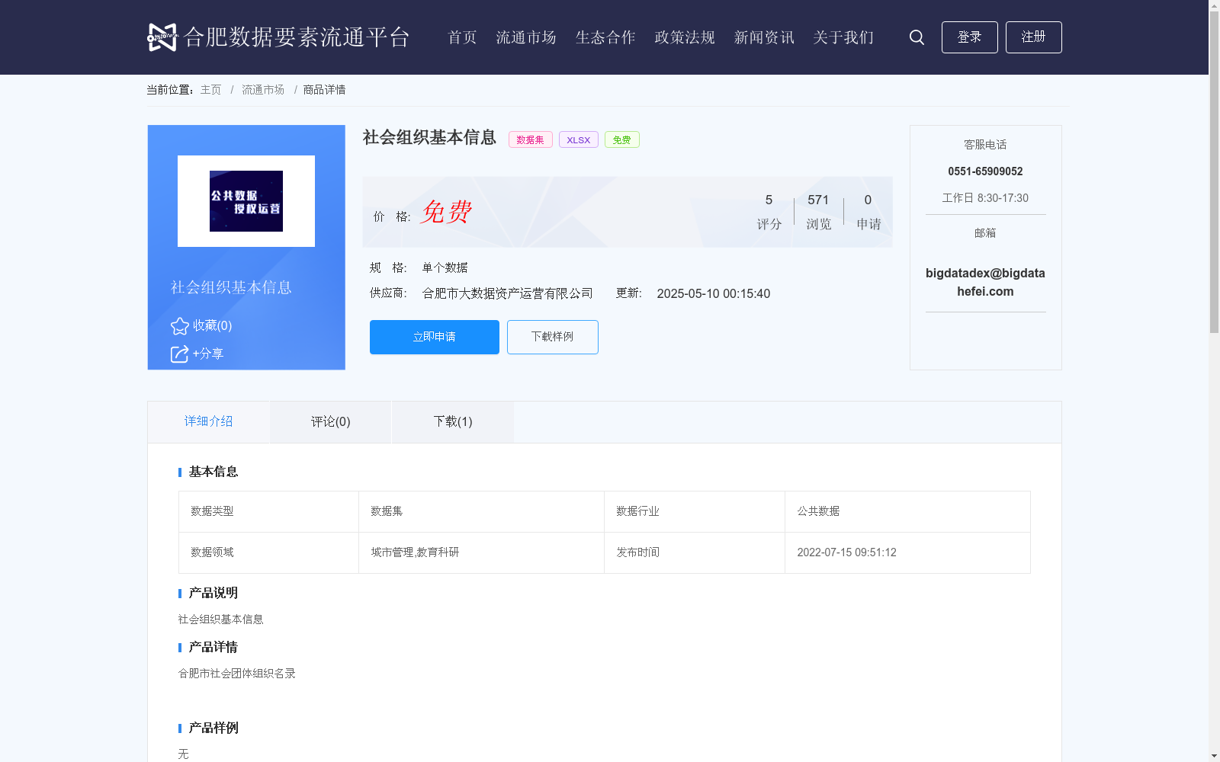Open the 流通市场 navigation item
Screen dimensions: 1220x762
[526, 37]
